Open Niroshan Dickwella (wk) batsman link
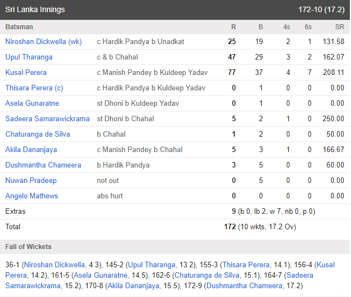 click(44, 42)
